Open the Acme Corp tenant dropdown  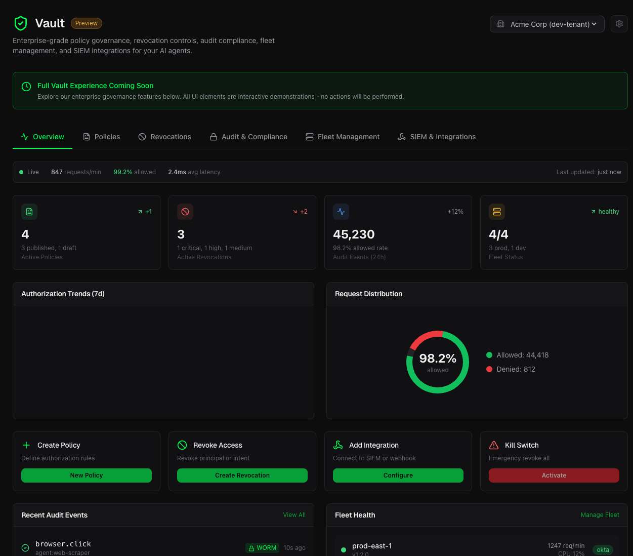pos(547,24)
